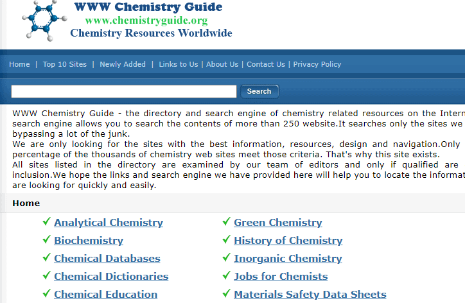Open Chemical Education category
This screenshot has height=303, width=465.
(105, 295)
